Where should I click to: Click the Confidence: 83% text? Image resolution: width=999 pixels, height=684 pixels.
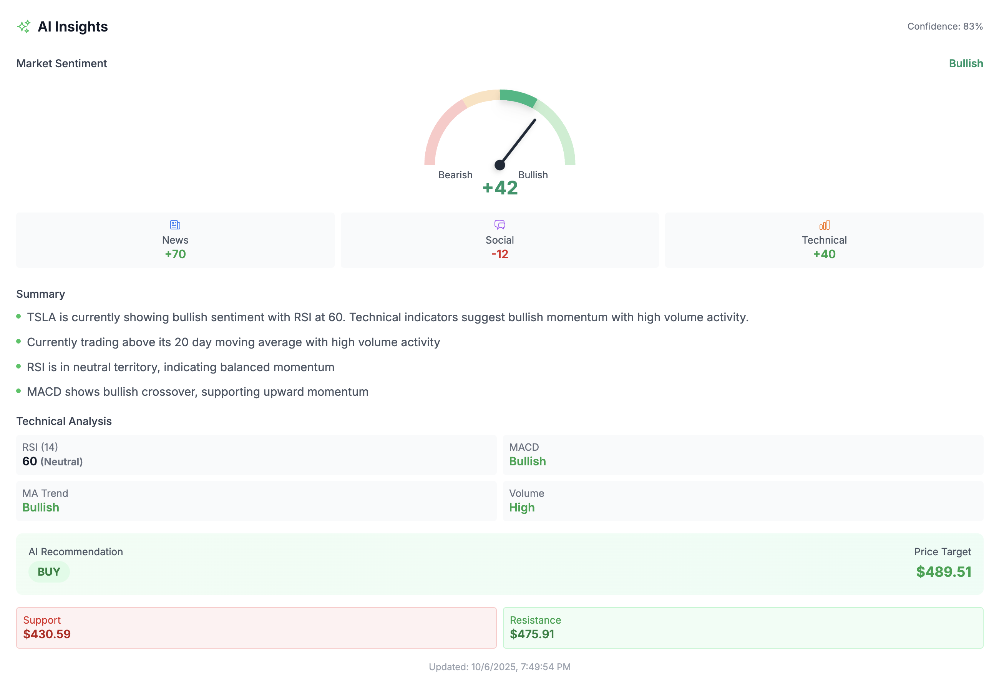pyautogui.click(x=945, y=27)
